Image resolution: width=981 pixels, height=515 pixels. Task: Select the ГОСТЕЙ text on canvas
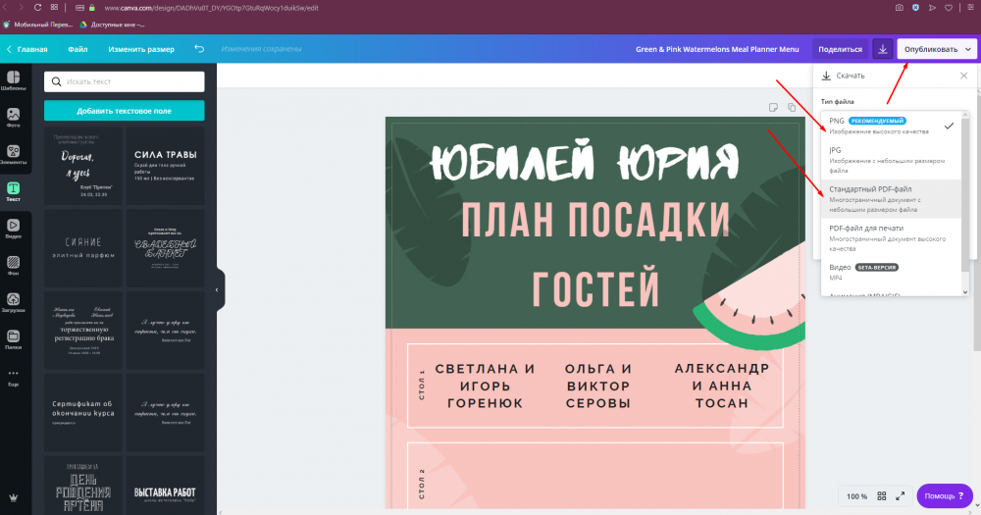click(x=595, y=287)
